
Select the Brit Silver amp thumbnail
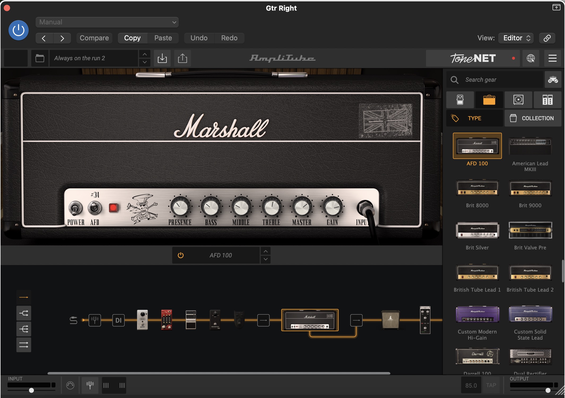[x=477, y=230]
